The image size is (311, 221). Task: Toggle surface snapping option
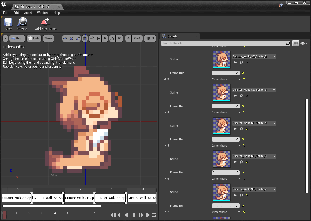(x=92, y=38)
